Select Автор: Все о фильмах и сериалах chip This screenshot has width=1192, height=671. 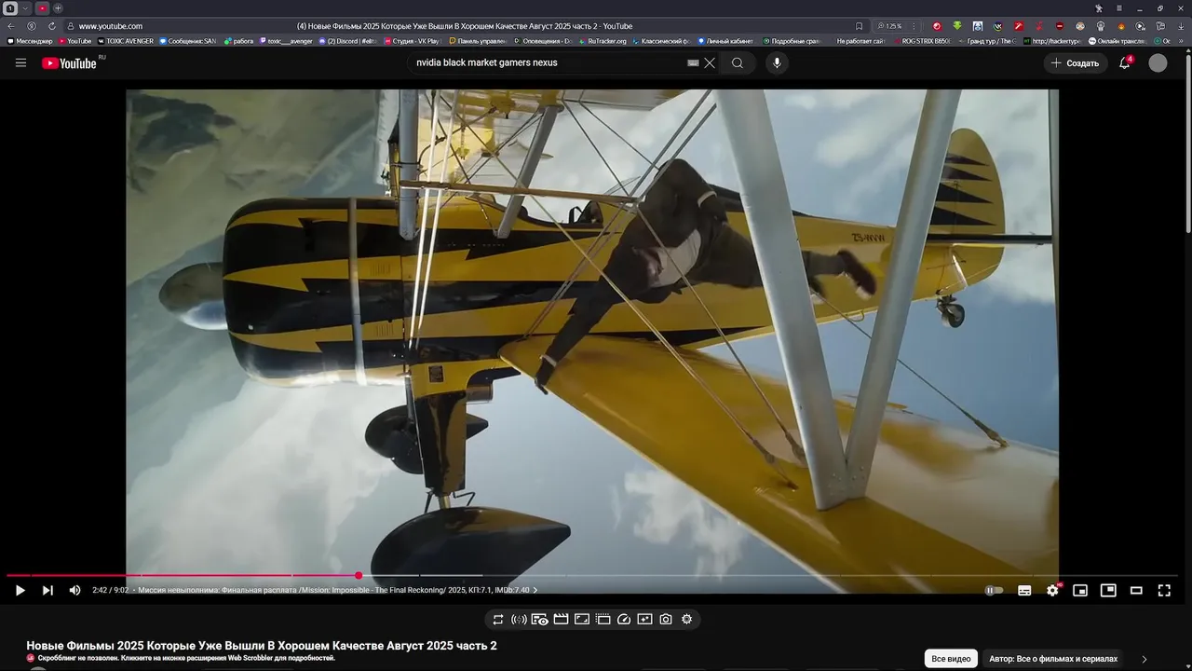[1053, 659]
